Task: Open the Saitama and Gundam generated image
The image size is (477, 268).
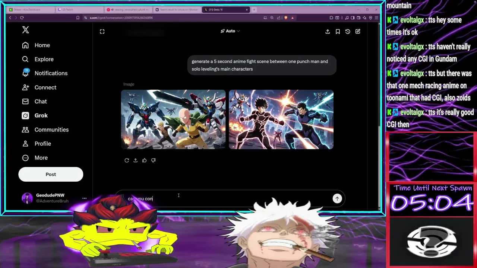Action: 173,119
